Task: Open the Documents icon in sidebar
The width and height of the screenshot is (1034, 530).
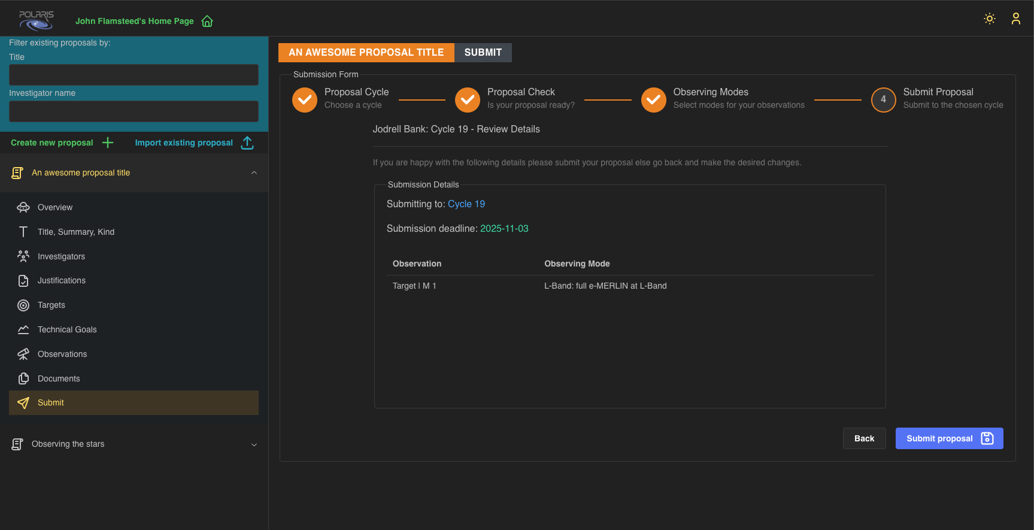Action: (x=23, y=378)
